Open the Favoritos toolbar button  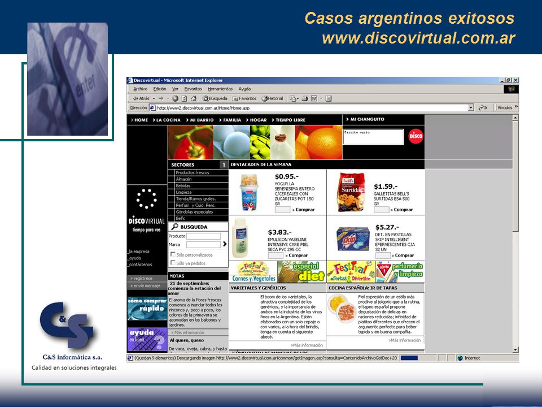pos(244,98)
